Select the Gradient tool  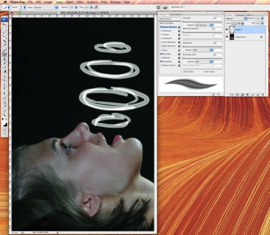pyautogui.click(x=4, y=71)
